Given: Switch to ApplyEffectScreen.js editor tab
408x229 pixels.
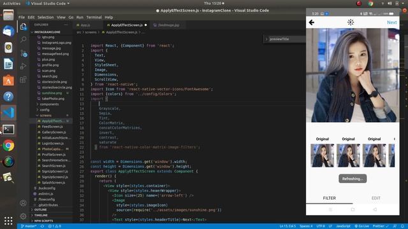Looking at the screenshot, I should click(x=127, y=25).
